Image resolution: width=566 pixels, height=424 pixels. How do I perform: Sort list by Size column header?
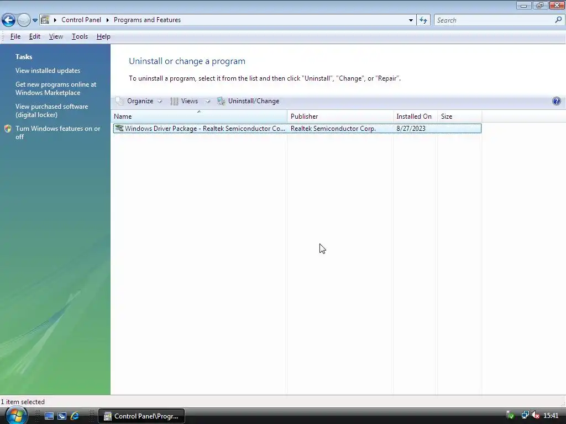[459, 116]
